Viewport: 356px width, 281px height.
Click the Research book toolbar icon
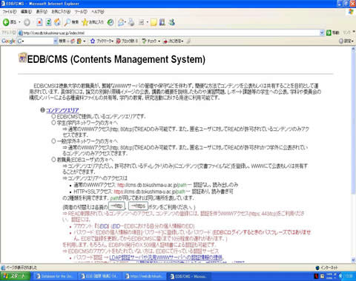click(162, 22)
